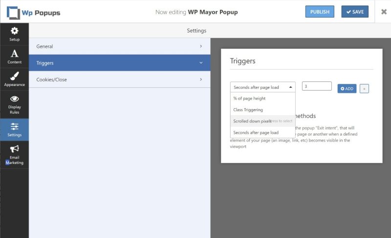Open the Appearance brush section
Viewport: 391px width, 238px height.
point(15,79)
